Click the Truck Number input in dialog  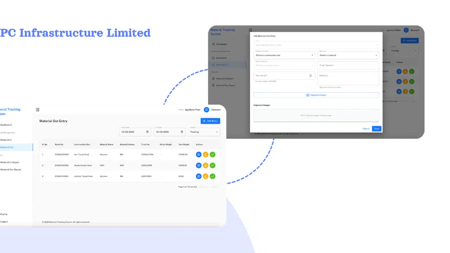pyautogui.click(x=348, y=65)
